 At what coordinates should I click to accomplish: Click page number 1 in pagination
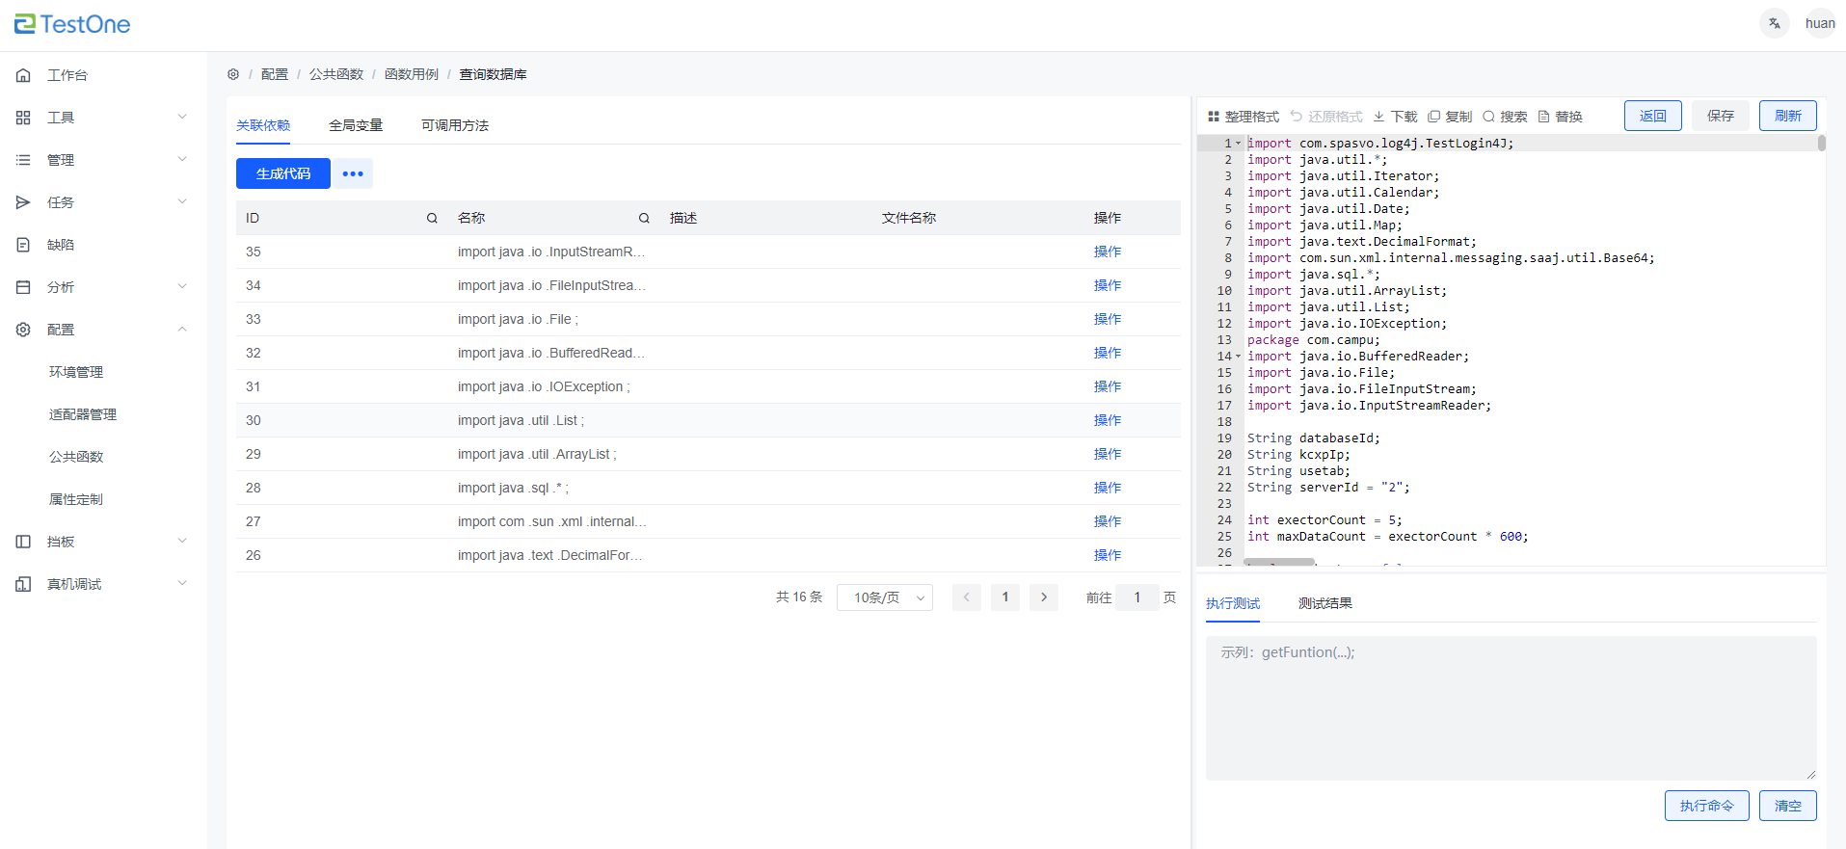pos(1005,597)
